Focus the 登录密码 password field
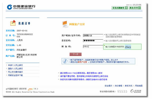This screenshot has height=99, width=152. (93, 40)
